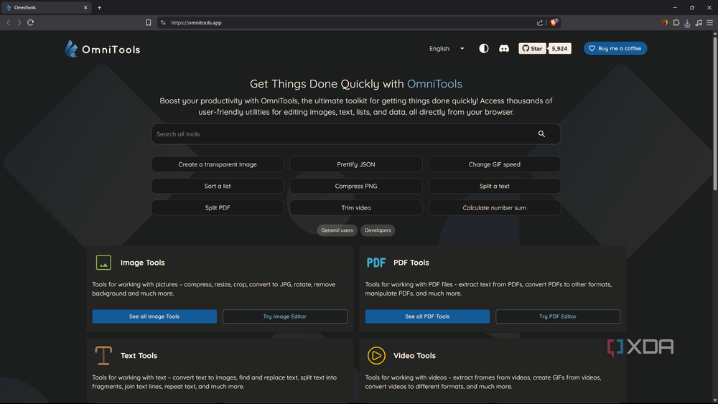Click the Text Tools heading
718x404 pixels.
click(139, 355)
